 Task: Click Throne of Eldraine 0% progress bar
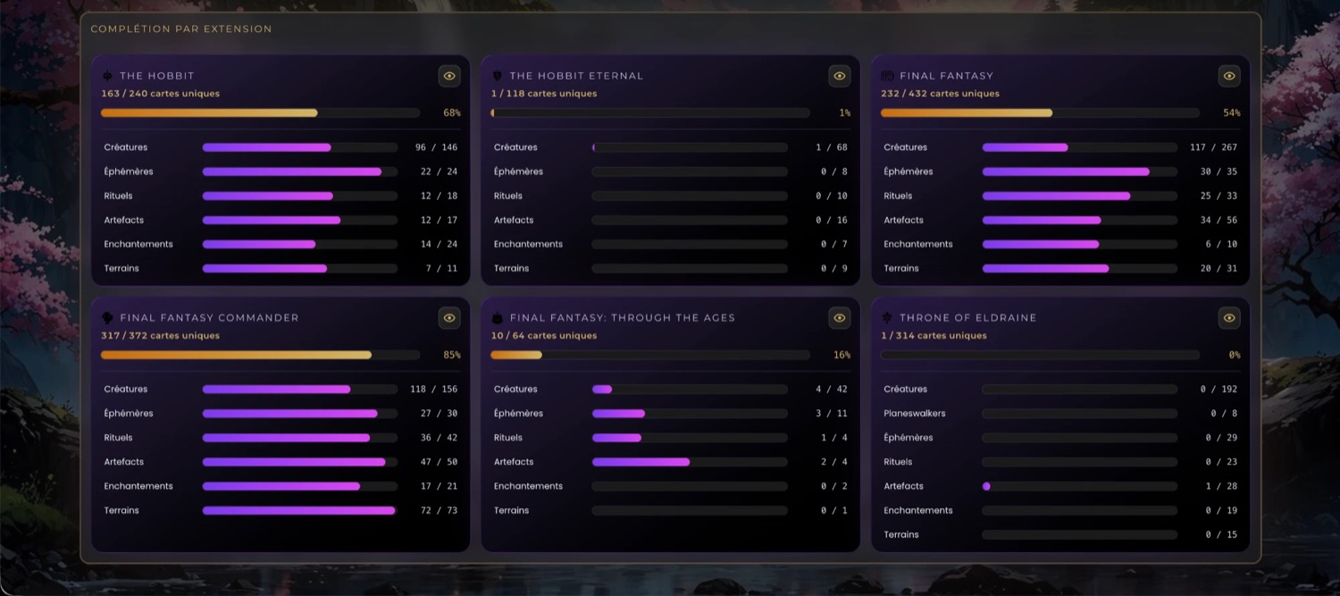[x=1040, y=356]
